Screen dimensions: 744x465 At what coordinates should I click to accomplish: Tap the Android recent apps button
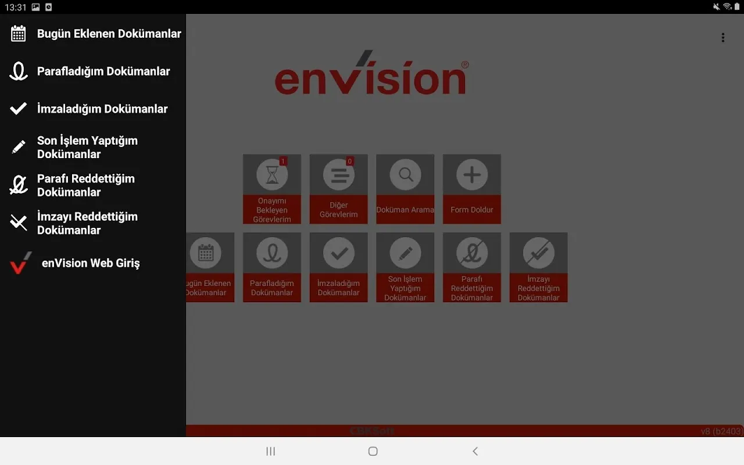(270, 451)
